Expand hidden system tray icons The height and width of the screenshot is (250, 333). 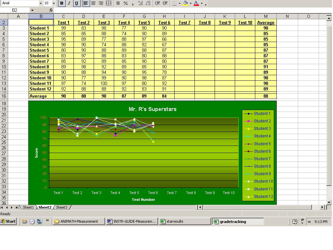point(310,221)
